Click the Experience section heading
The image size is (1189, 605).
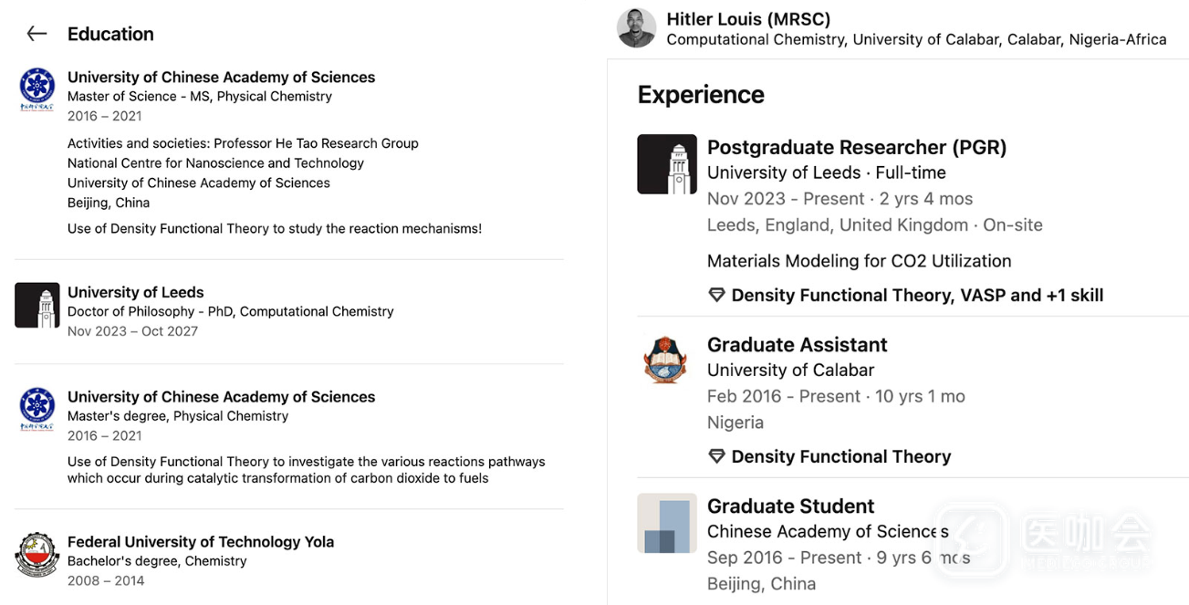(701, 95)
